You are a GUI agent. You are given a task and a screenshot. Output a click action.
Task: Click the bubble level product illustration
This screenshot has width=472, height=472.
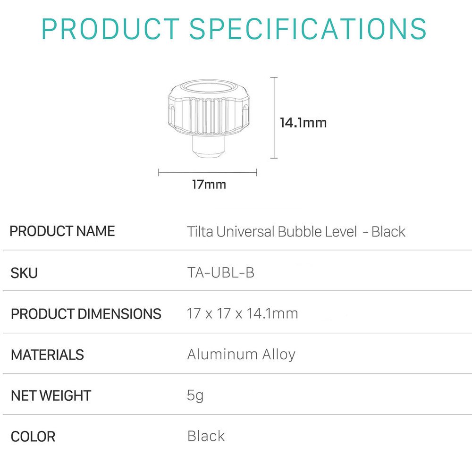click(x=209, y=118)
